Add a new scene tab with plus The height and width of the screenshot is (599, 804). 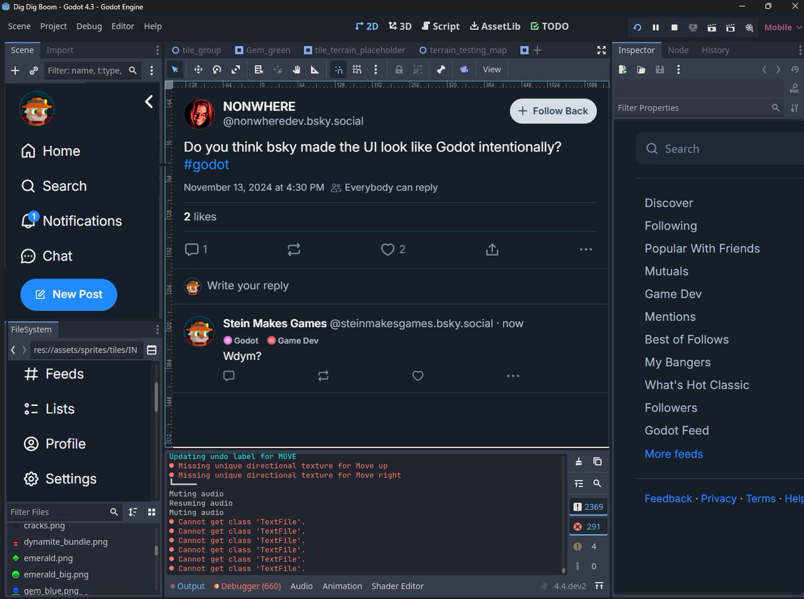click(537, 50)
